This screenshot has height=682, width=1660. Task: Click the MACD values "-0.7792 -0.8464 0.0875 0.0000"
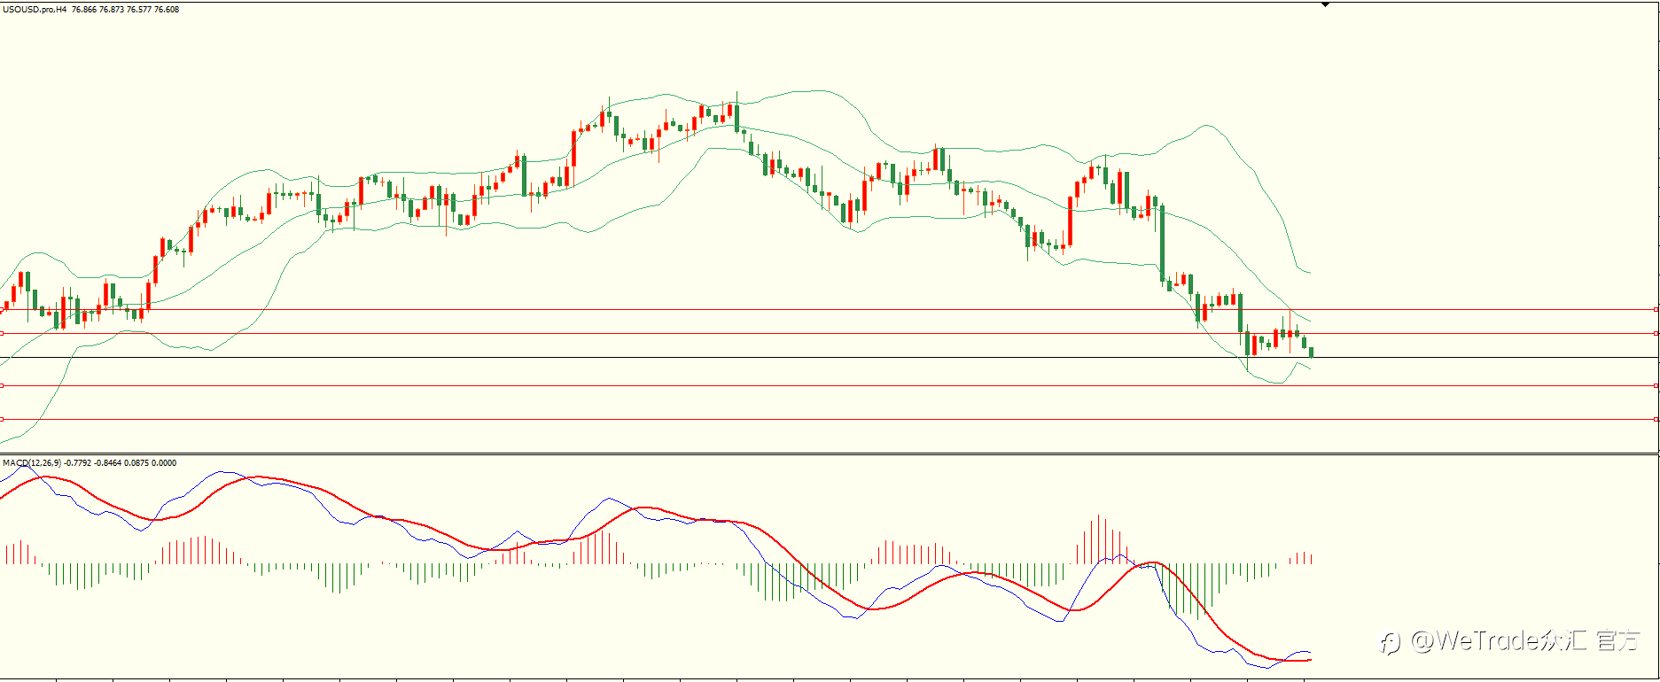click(121, 462)
